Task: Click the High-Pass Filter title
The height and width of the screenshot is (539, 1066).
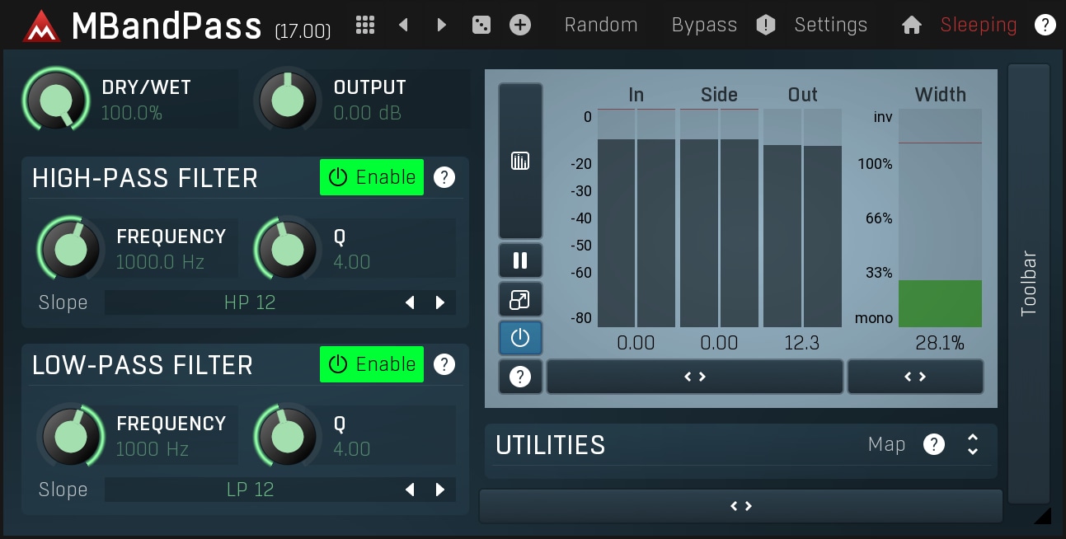Action: 145,178
